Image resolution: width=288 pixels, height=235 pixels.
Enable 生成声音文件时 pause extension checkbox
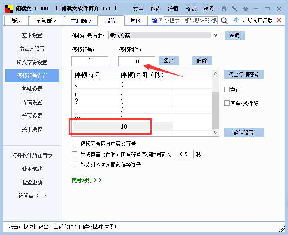(74, 154)
